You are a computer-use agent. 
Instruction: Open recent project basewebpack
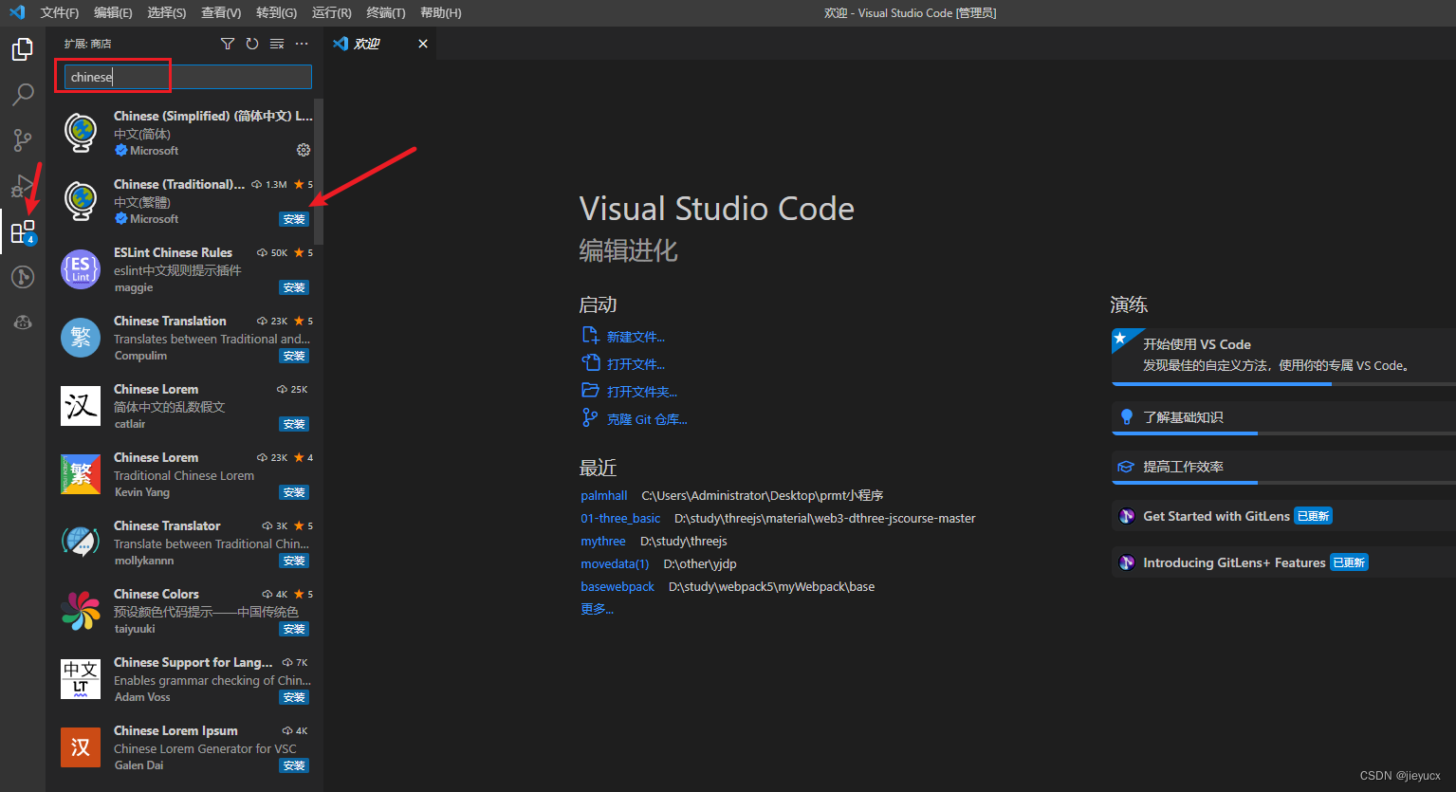(x=617, y=586)
